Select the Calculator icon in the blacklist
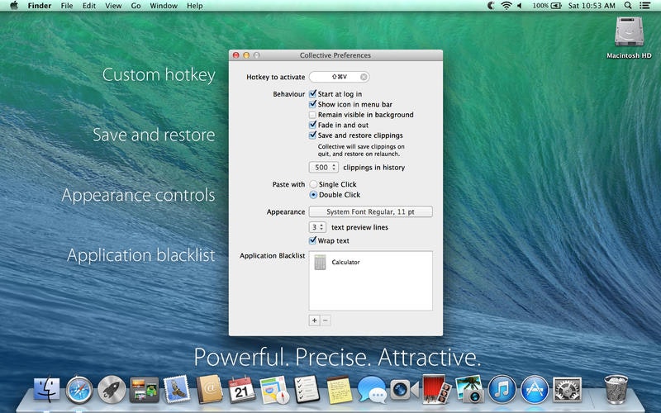Viewport: 661px width, 413px height. [320, 263]
